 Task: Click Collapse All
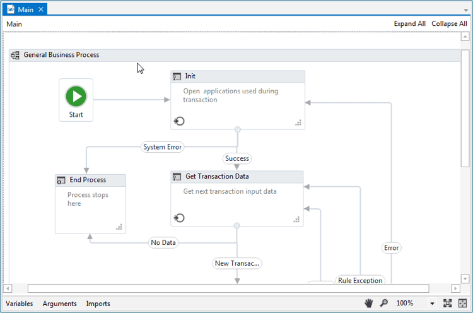449,24
